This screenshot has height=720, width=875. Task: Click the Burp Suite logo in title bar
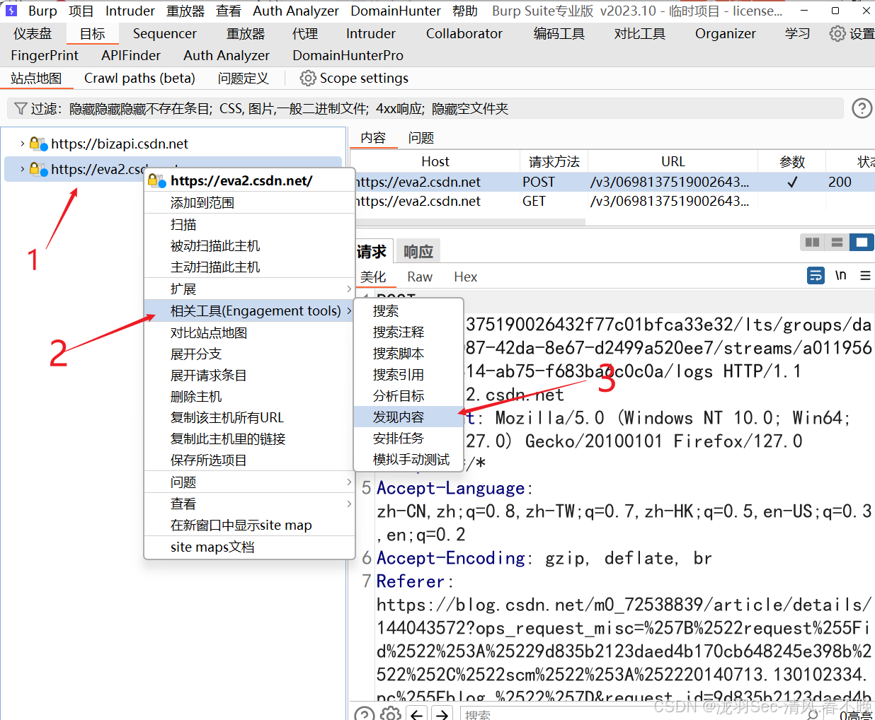11,11
